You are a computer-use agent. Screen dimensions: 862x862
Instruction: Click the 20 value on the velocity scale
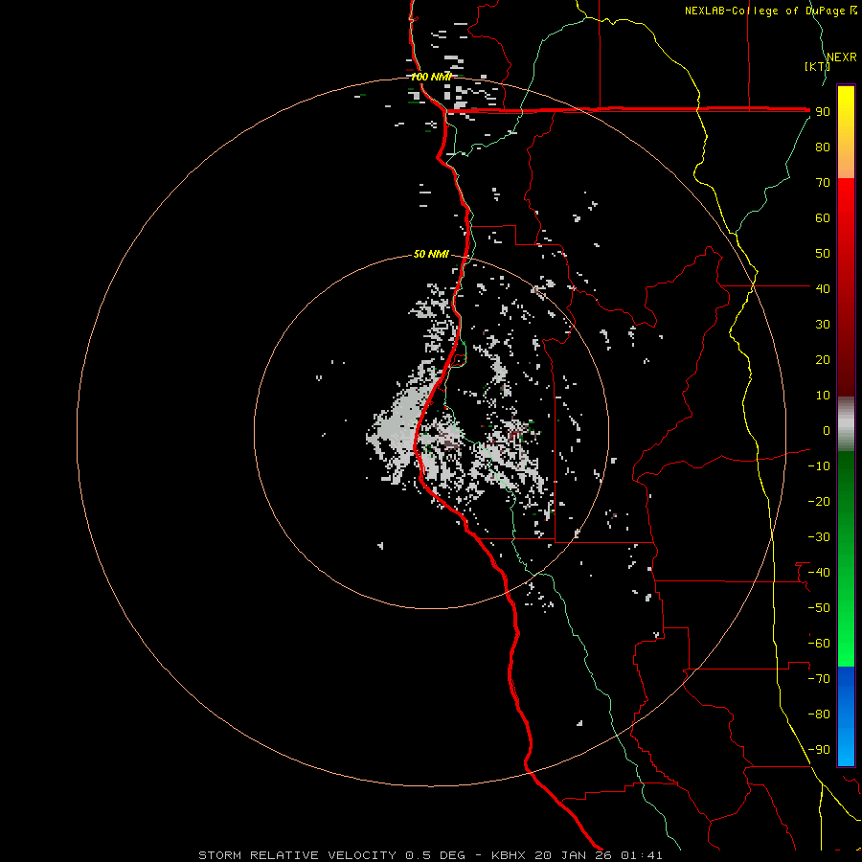(x=823, y=359)
